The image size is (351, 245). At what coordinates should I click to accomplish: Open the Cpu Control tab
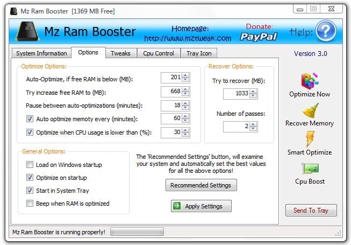click(x=159, y=53)
